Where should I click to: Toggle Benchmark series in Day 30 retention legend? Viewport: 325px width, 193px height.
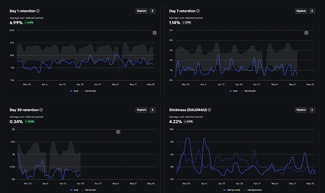(89, 190)
